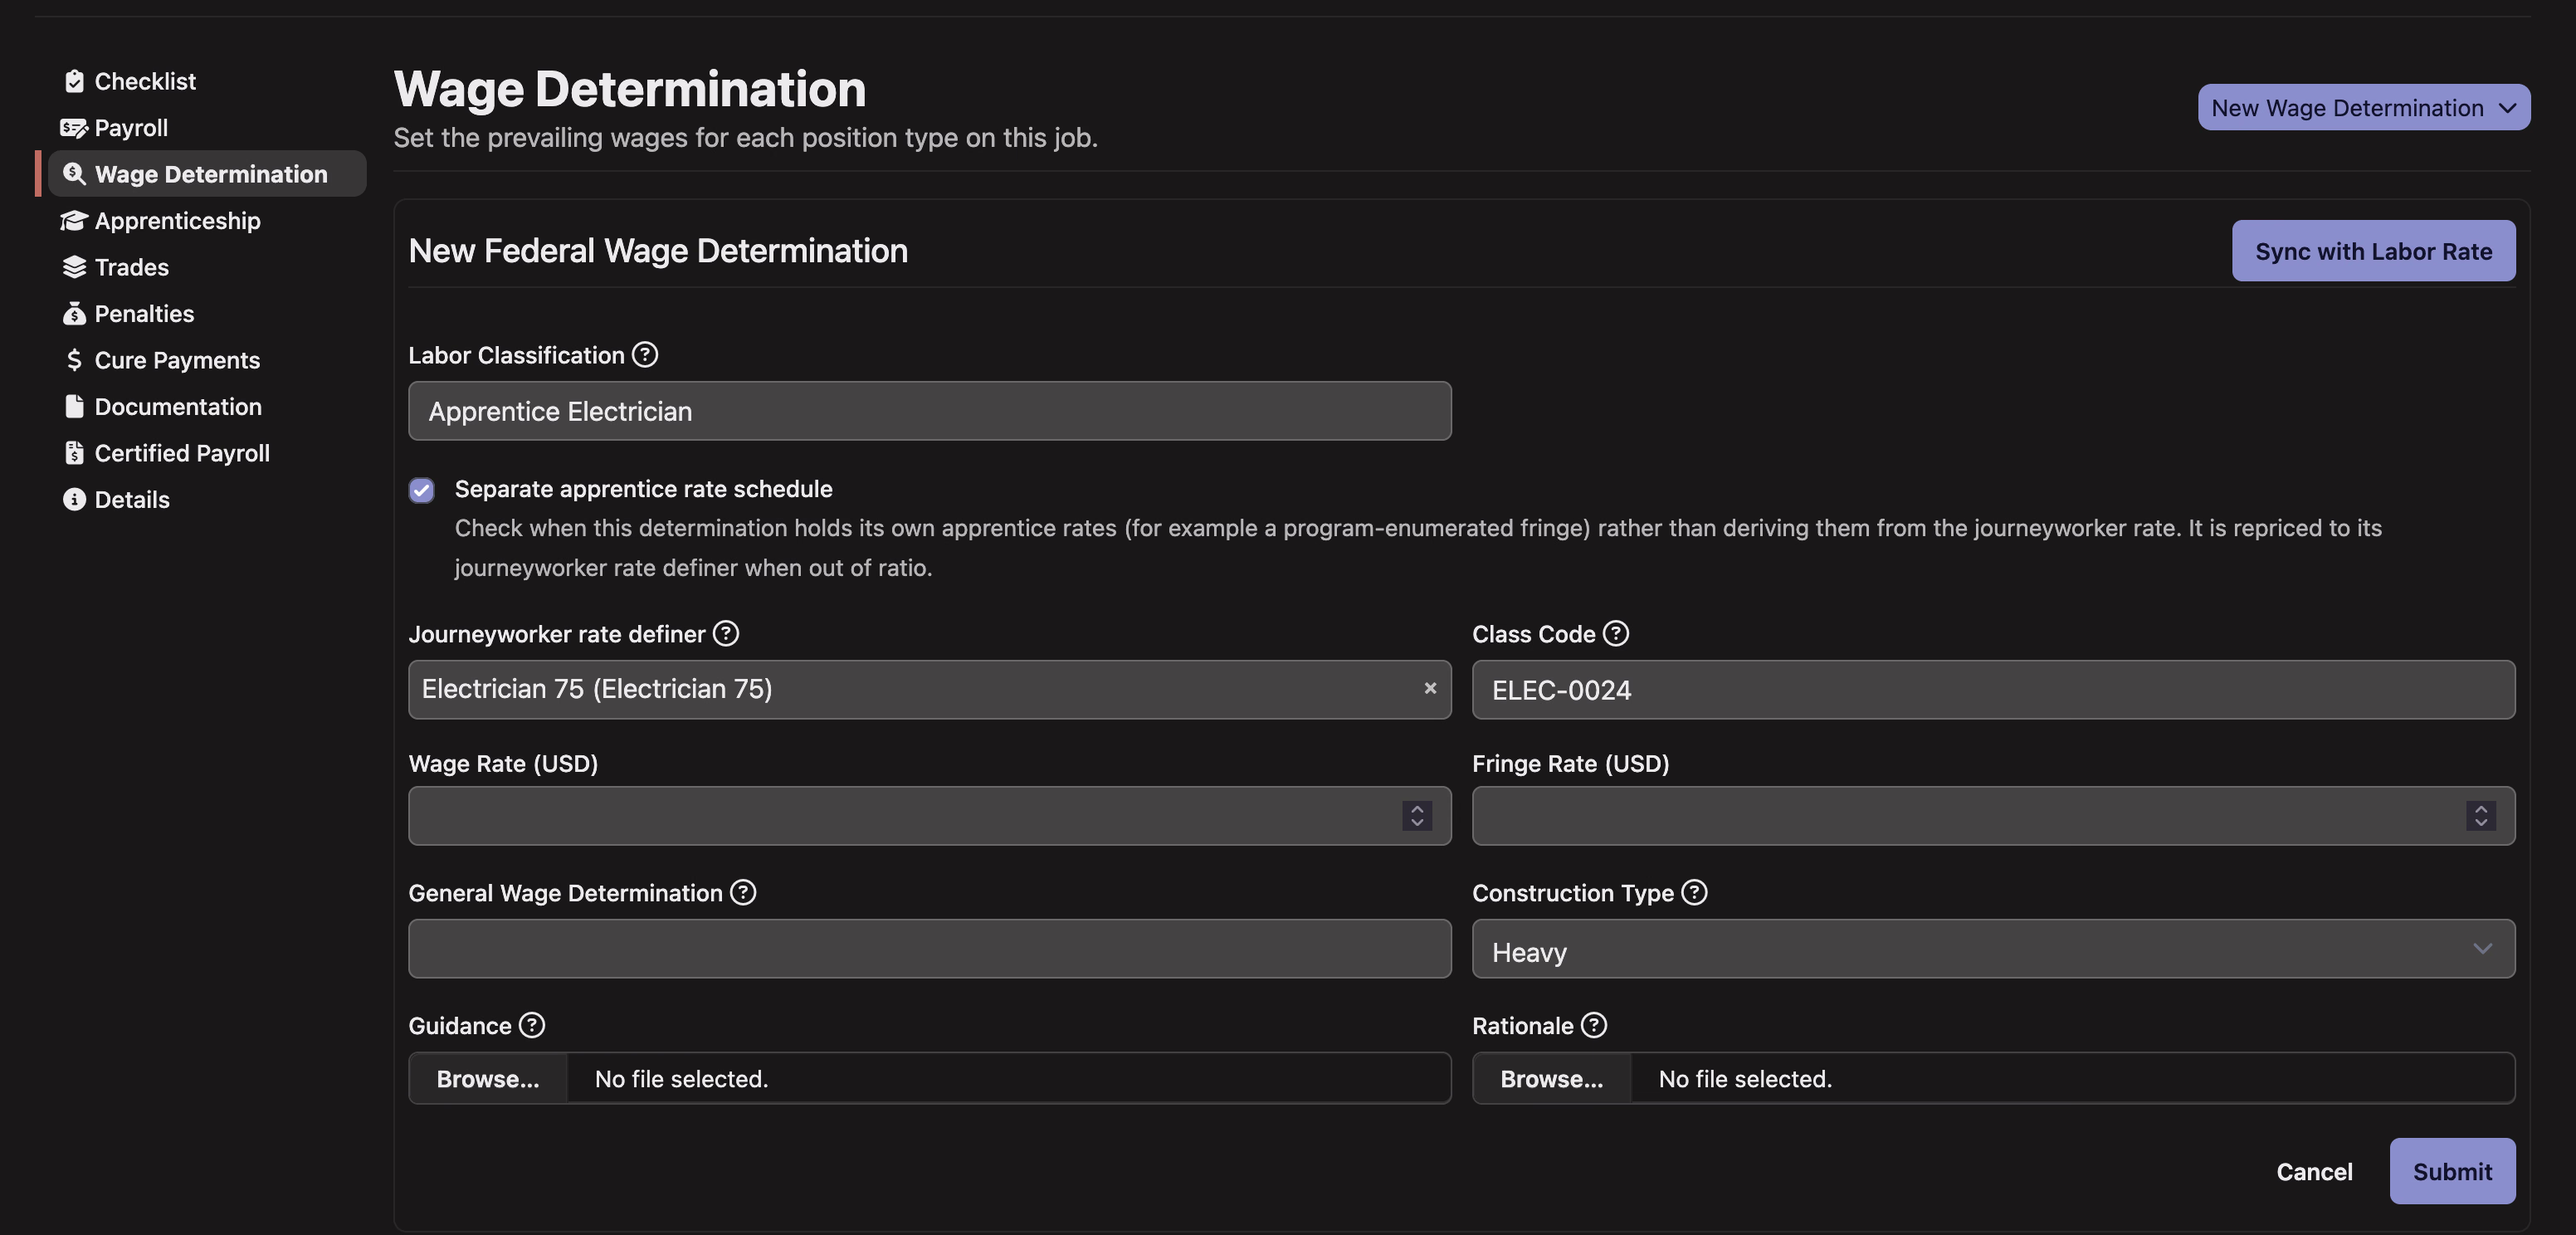
Task: Focus the Class Code ELEC-0024 field
Action: pyautogui.click(x=1993, y=690)
